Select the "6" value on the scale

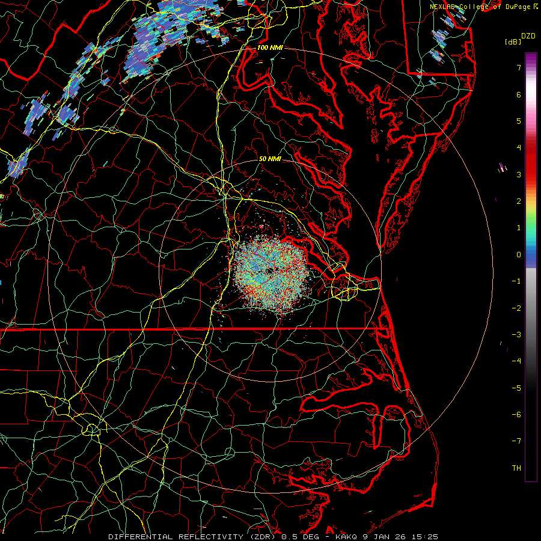point(519,94)
